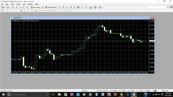
Task: Switch to H4 timeframe
Action: (x=59, y=11)
